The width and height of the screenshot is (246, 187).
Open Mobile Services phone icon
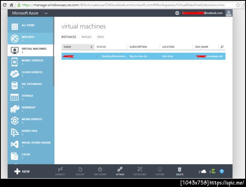(14, 62)
